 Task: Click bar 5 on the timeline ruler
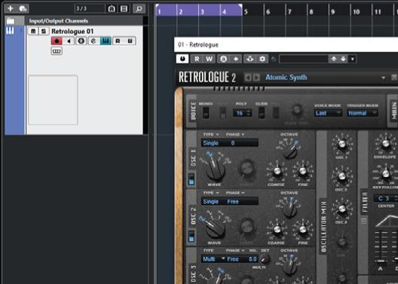tap(246, 11)
